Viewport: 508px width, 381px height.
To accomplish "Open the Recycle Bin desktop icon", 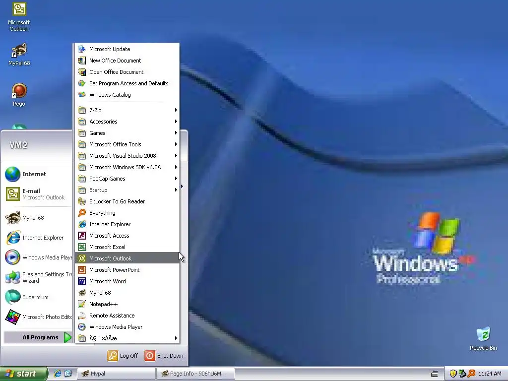I will [483, 334].
